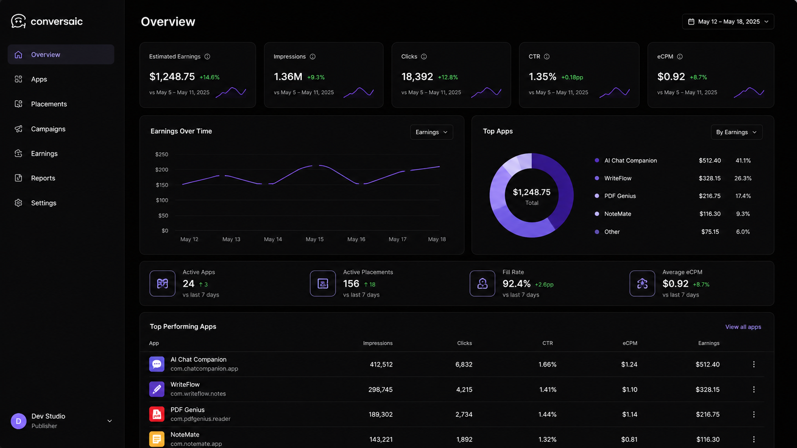797x448 pixels.
Task: Click the Apps grid icon
Action: (19, 79)
